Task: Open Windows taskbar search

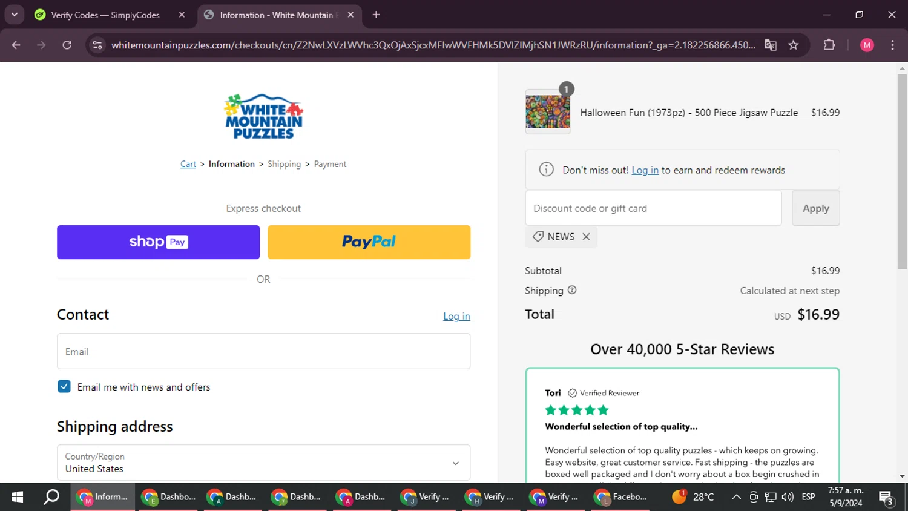Action: pos(52,497)
